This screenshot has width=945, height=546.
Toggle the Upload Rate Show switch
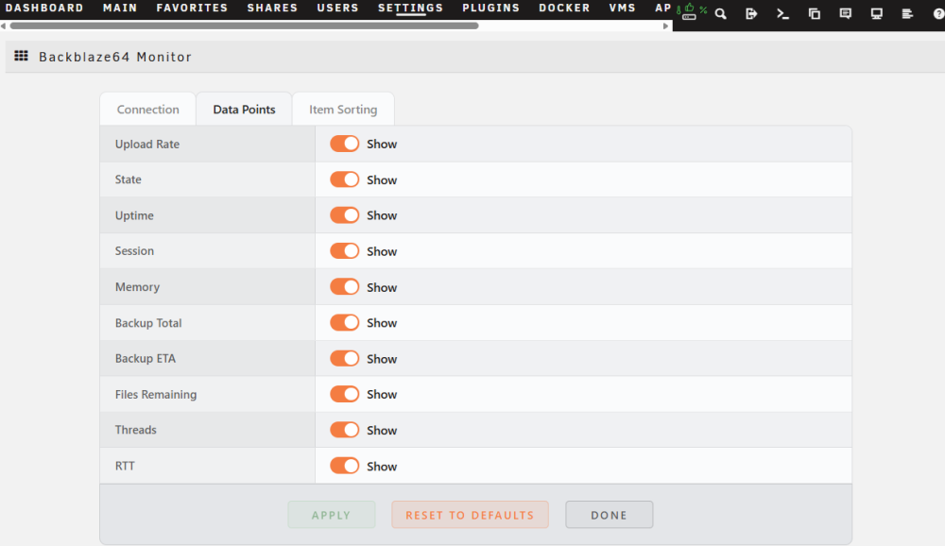pos(344,144)
